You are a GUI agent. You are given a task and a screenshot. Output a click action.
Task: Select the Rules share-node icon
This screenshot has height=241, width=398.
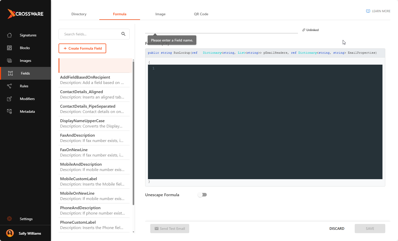pos(9,86)
